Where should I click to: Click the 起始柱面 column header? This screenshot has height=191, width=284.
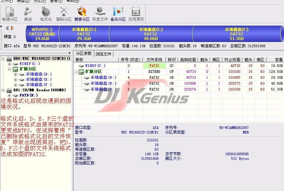(x=188, y=60)
